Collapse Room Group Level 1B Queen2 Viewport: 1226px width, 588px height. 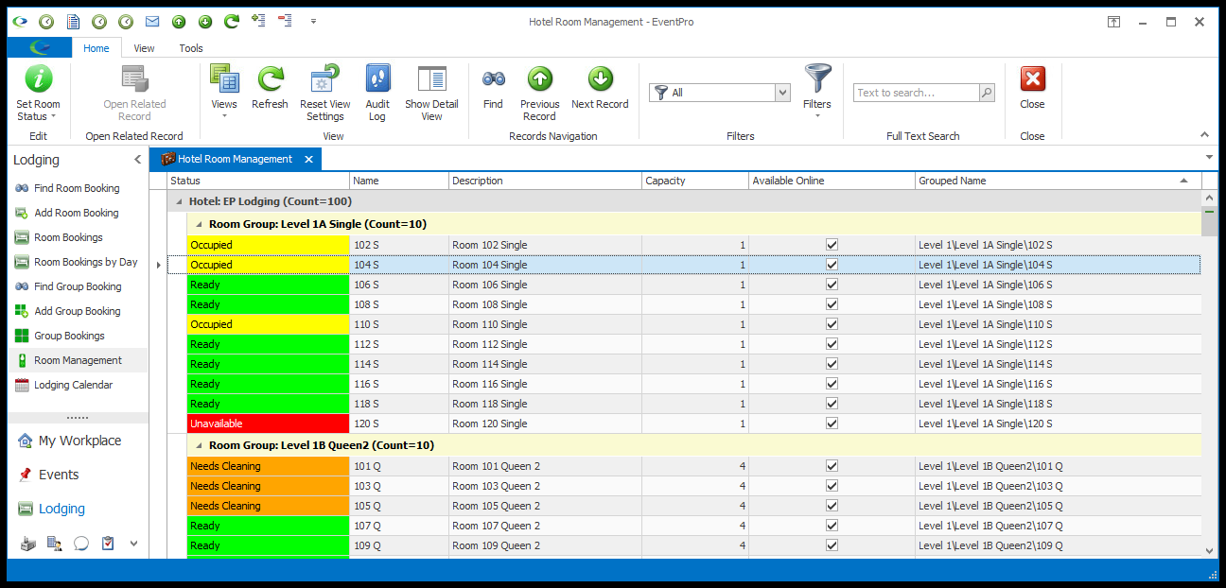199,445
